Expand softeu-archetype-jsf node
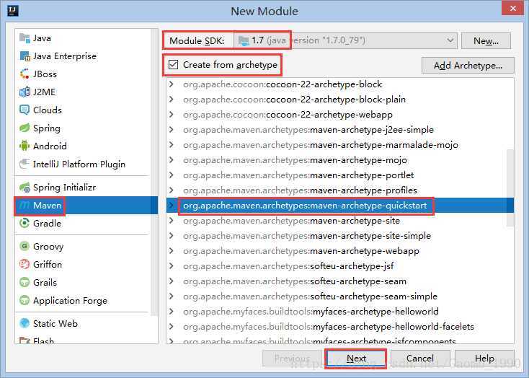The height and width of the screenshot is (378, 529). (x=172, y=266)
